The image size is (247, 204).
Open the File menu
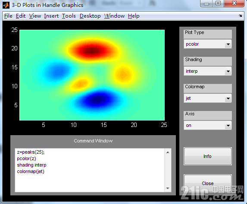click(x=8, y=16)
